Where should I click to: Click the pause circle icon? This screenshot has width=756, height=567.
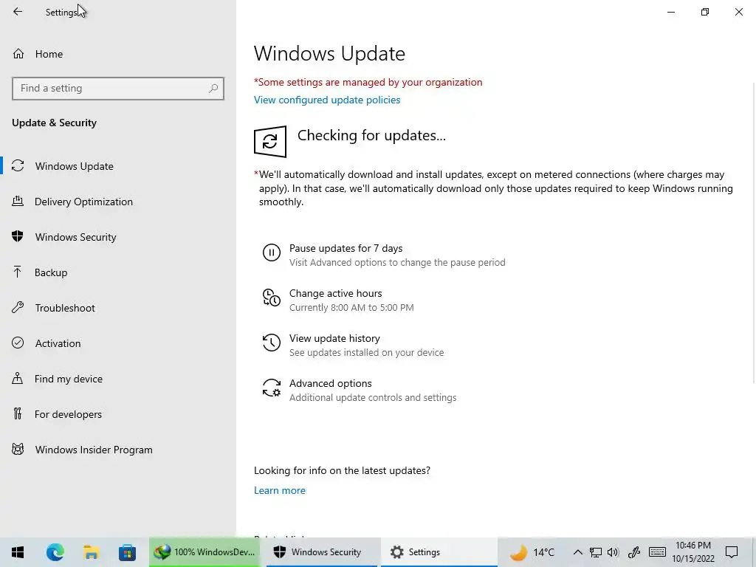pos(272,252)
